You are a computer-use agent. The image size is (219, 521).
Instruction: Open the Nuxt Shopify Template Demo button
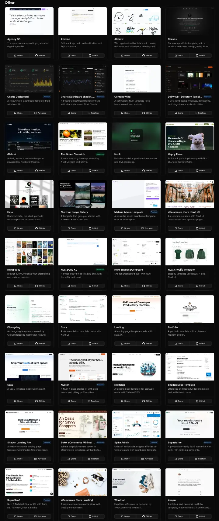tap(179, 286)
